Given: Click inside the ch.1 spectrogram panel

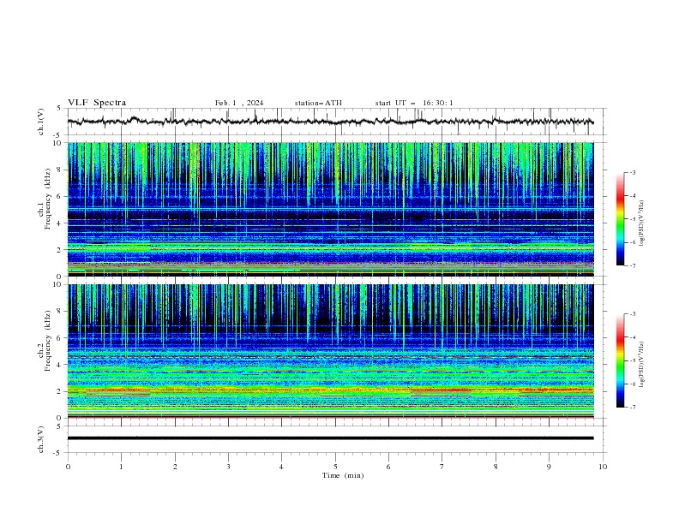Looking at the screenshot, I should click(x=330, y=209).
